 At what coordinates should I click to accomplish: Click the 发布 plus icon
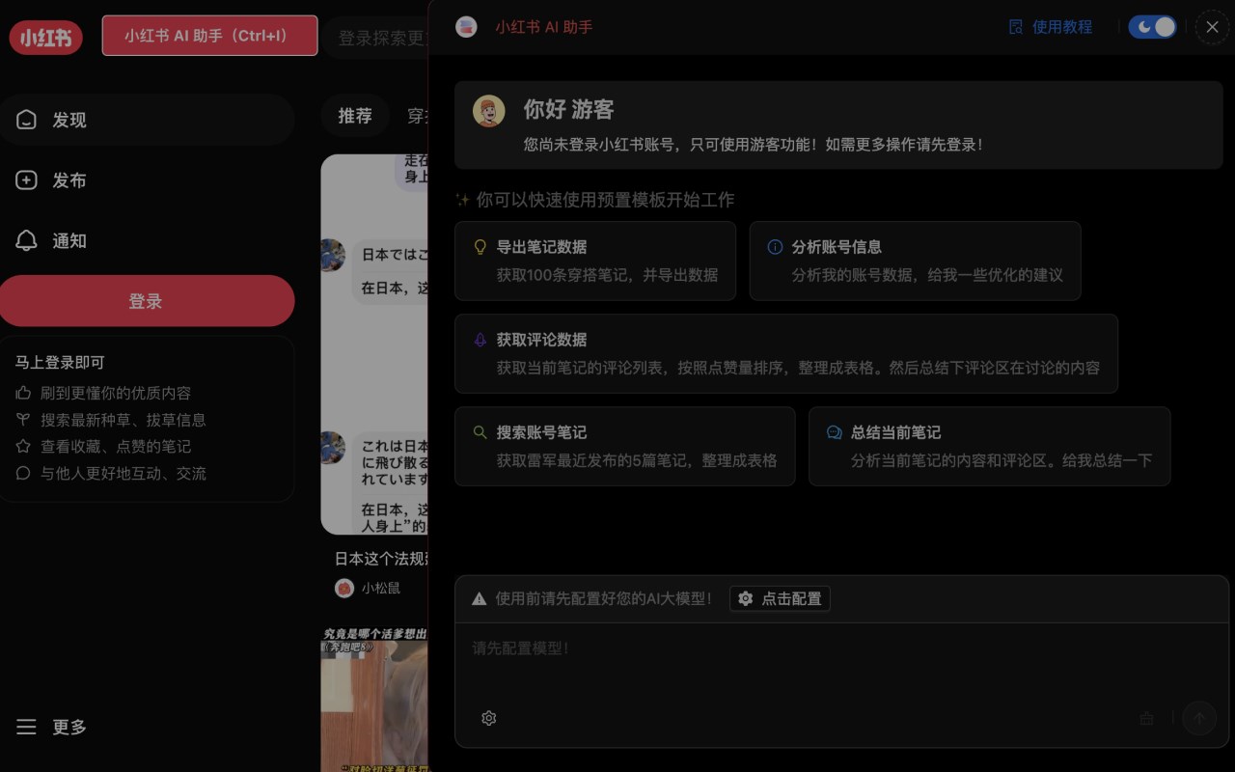(x=26, y=180)
